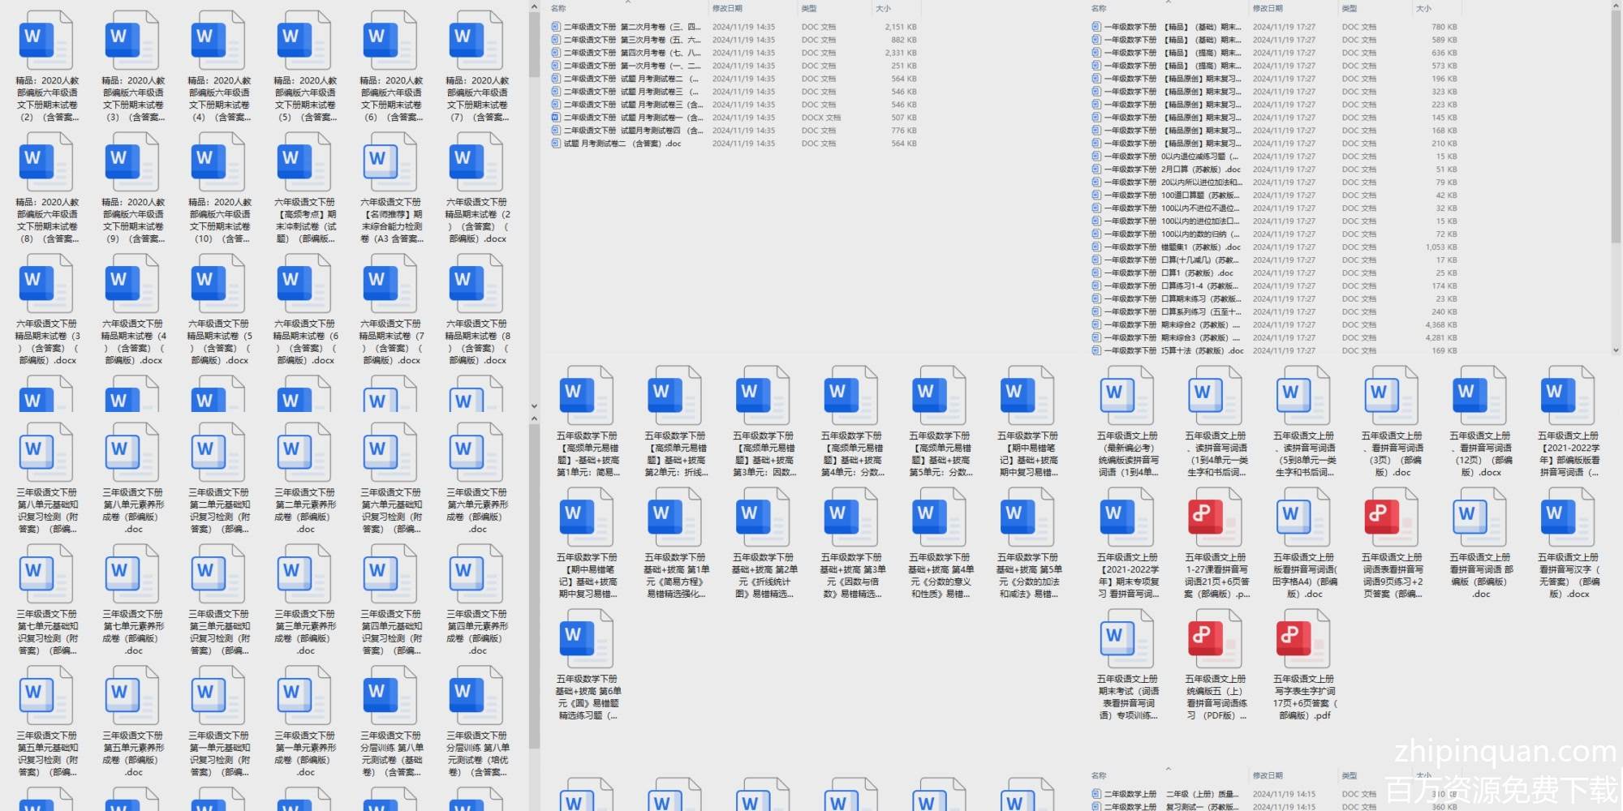Click the scroll-down arrow of 一年级数学 file list
The width and height of the screenshot is (1623, 811).
(1615, 350)
